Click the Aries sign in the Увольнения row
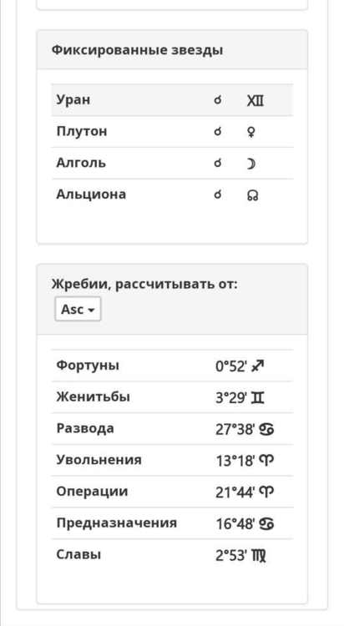The height and width of the screenshot is (626, 344). [266, 461]
